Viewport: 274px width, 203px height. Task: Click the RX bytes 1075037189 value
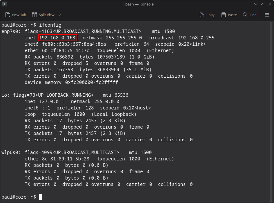coord(111,57)
